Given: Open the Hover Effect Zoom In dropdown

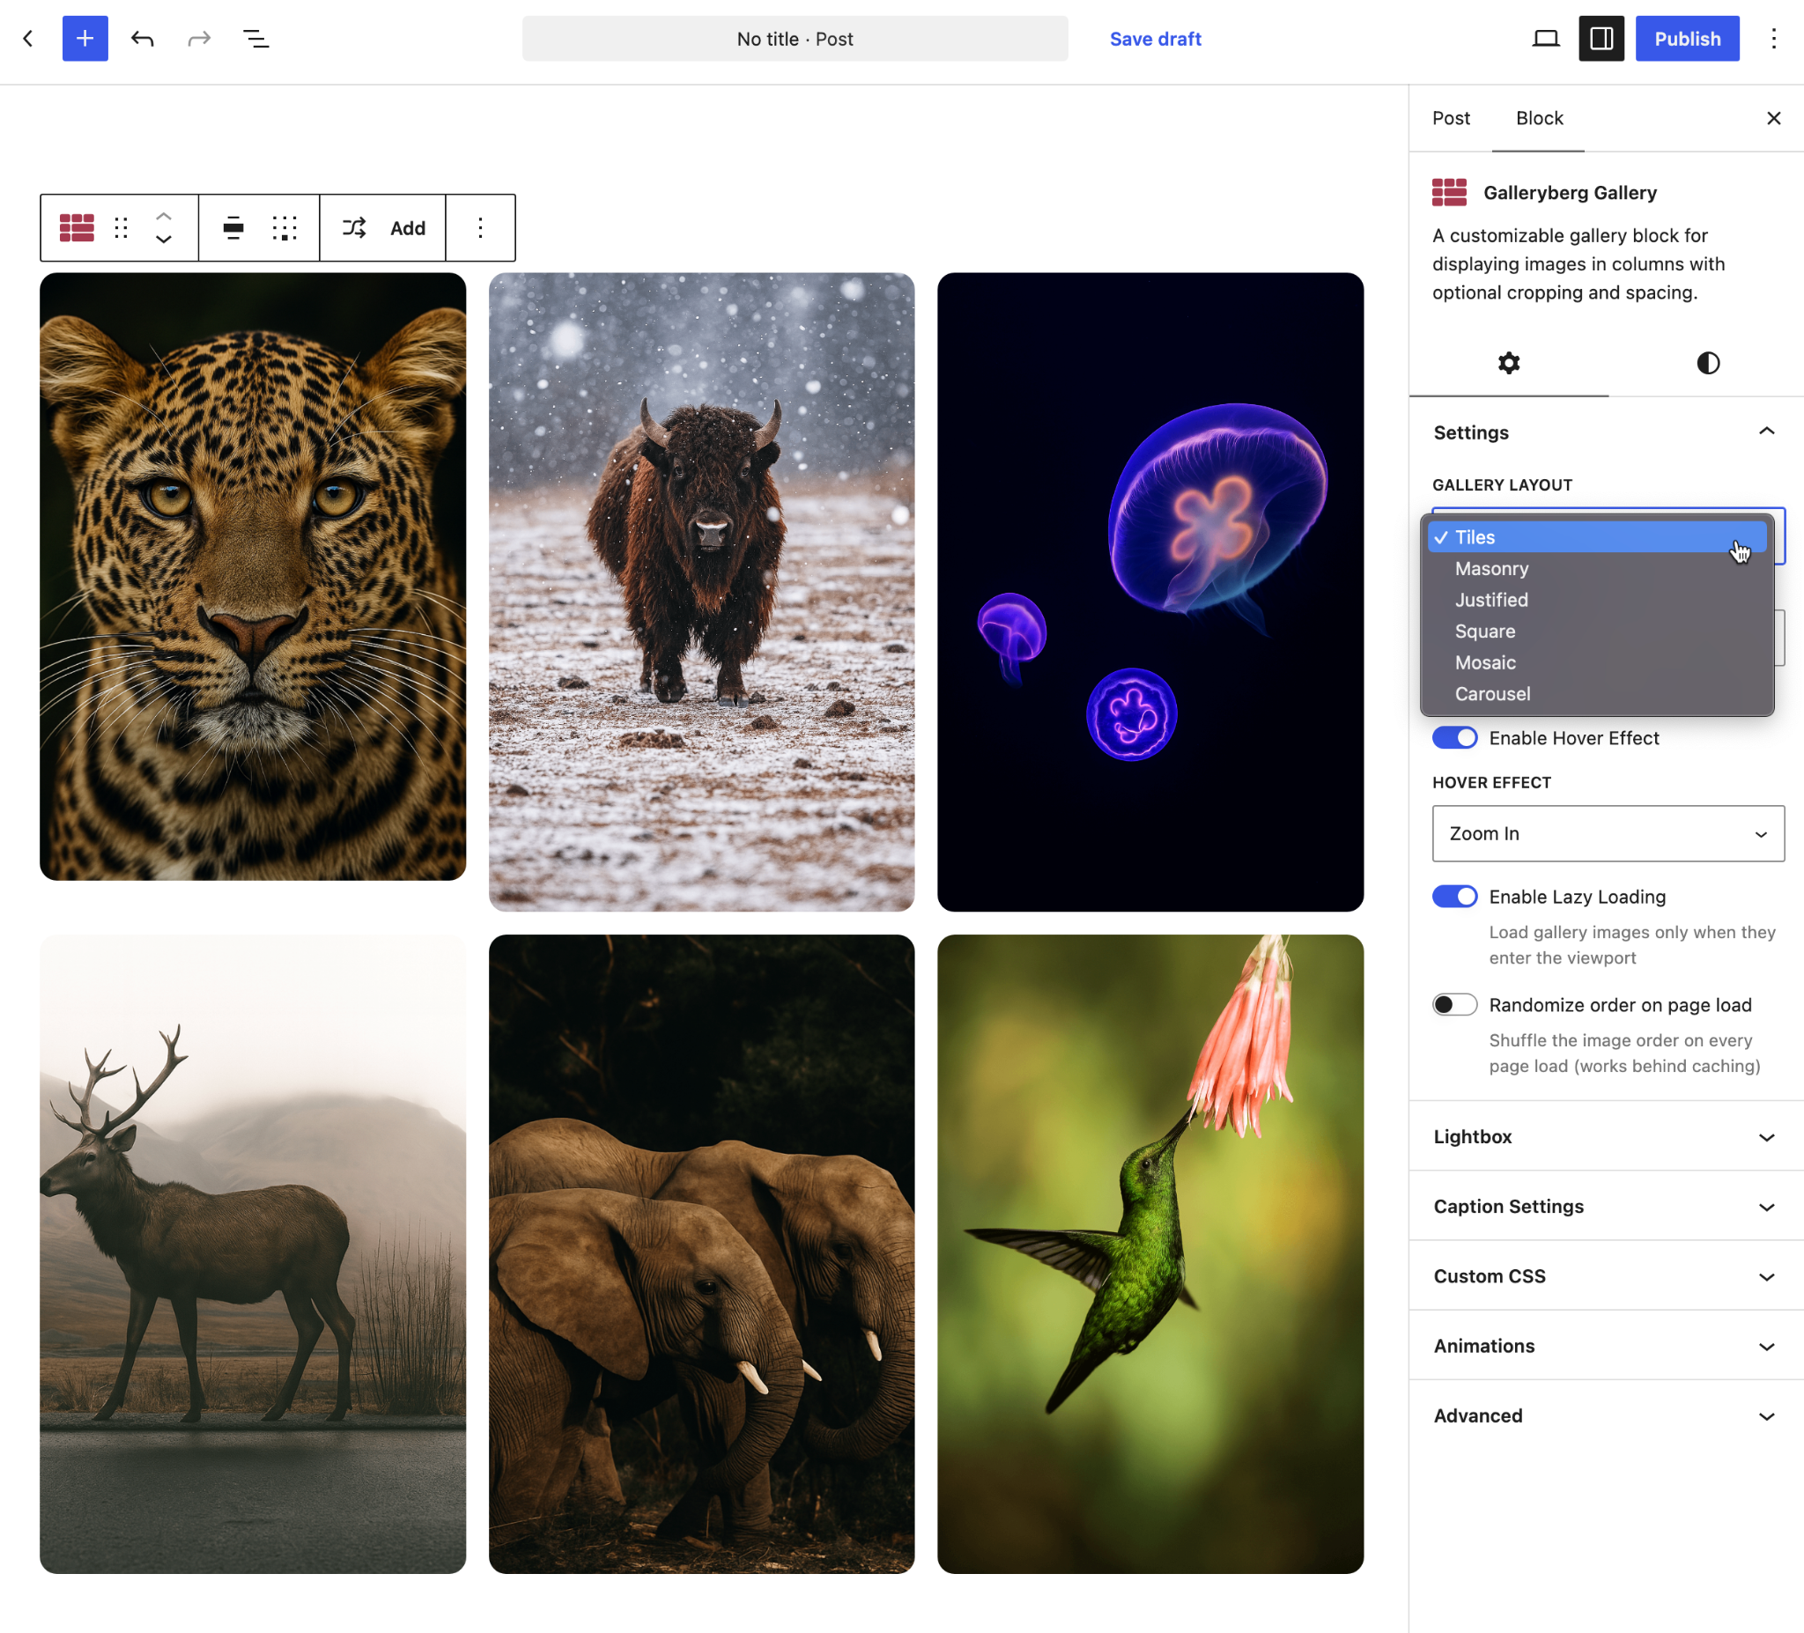Looking at the screenshot, I should point(1608,833).
